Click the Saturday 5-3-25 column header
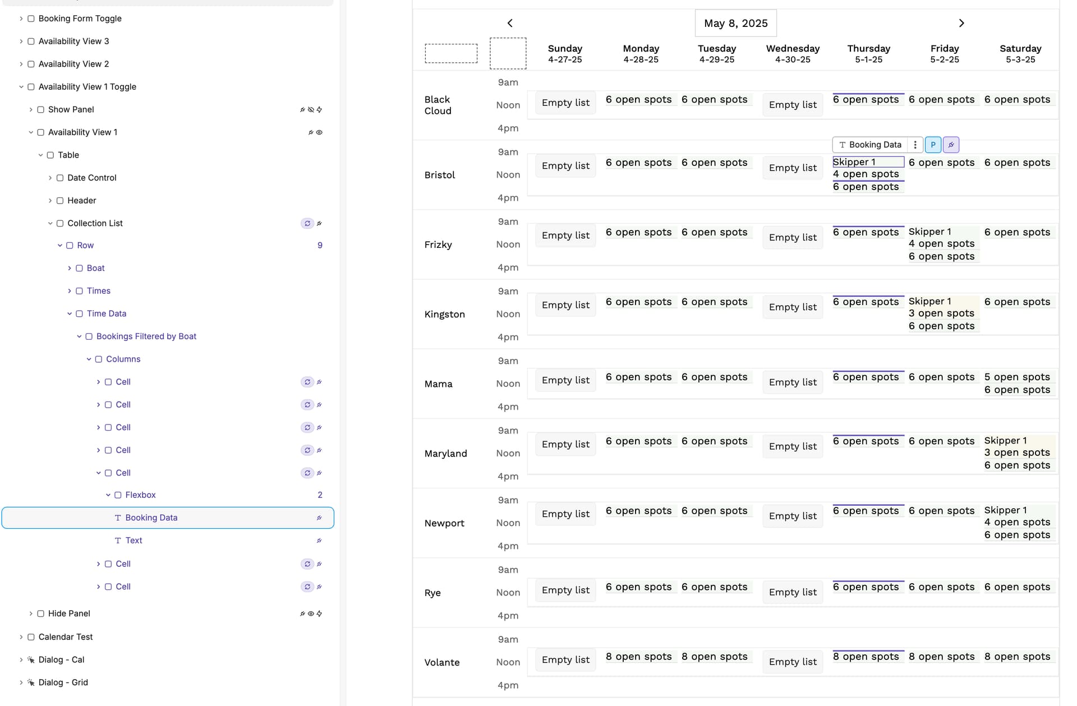This screenshot has width=1077, height=706. click(x=1020, y=54)
